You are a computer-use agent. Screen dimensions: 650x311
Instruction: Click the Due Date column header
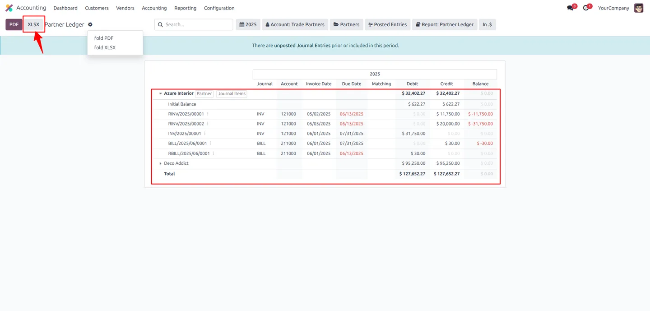pyautogui.click(x=352, y=84)
